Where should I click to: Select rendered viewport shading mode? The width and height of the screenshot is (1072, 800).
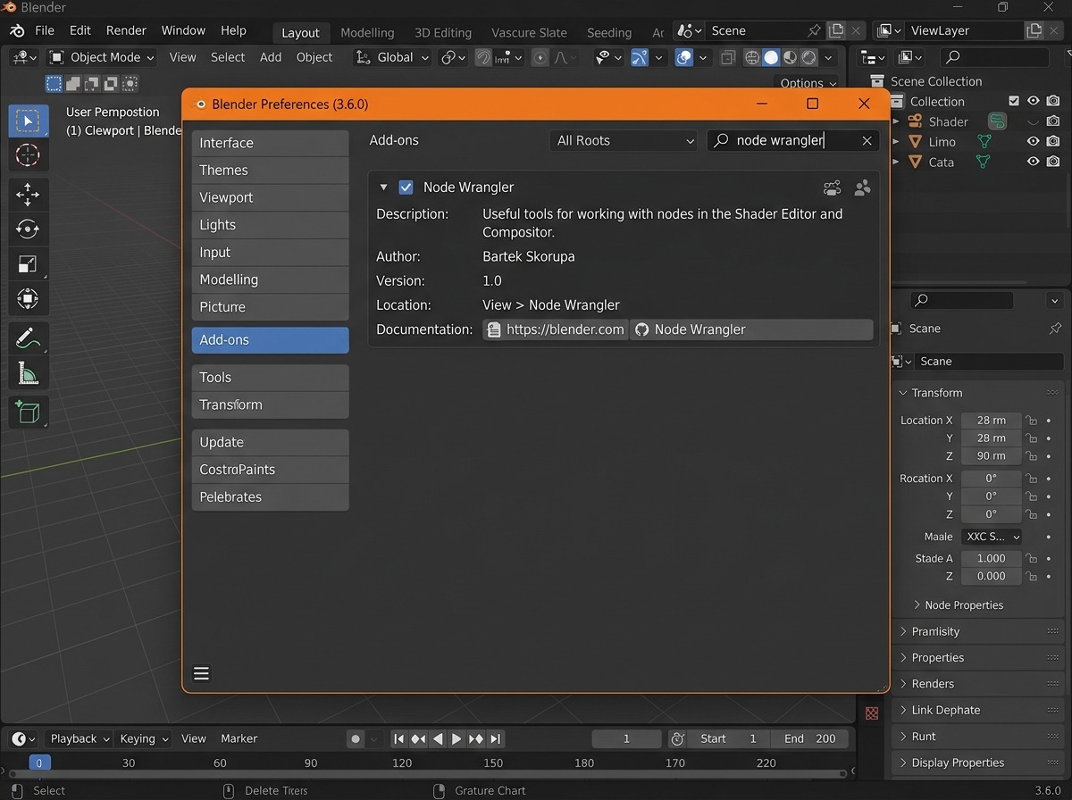click(x=809, y=57)
